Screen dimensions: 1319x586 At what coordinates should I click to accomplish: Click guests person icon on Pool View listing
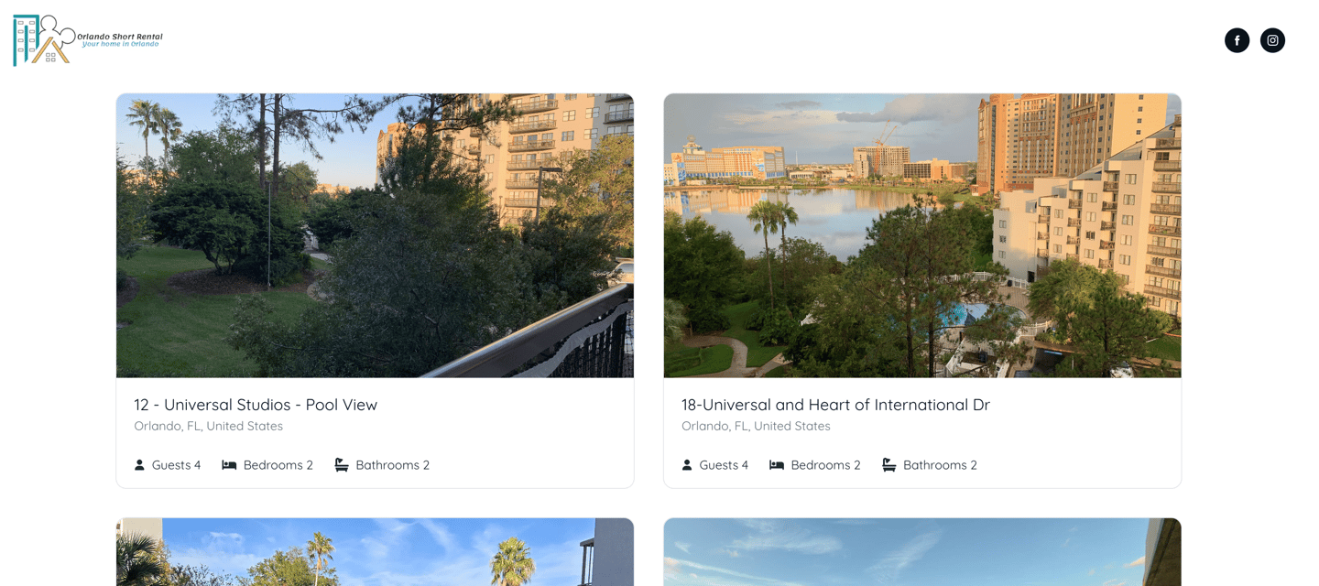click(x=139, y=465)
